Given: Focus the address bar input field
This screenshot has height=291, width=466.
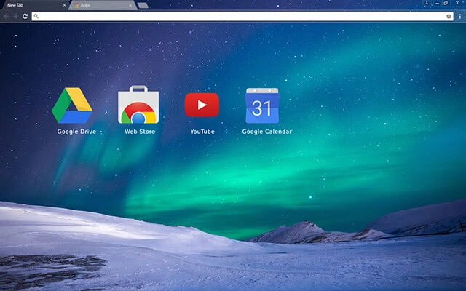Looking at the screenshot, I should point(242,16).
